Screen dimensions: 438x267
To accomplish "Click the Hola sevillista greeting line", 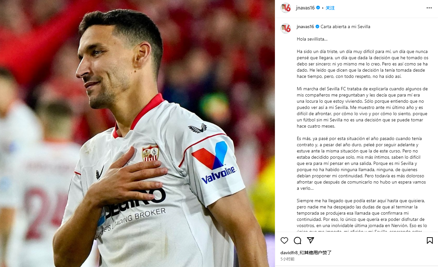I will click(312, 39).
